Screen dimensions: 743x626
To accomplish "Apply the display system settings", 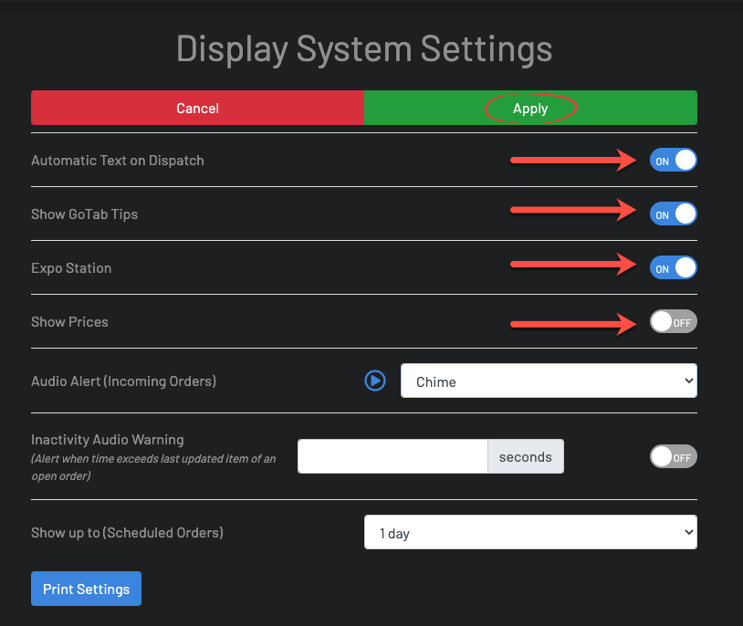I will (530, 108).
